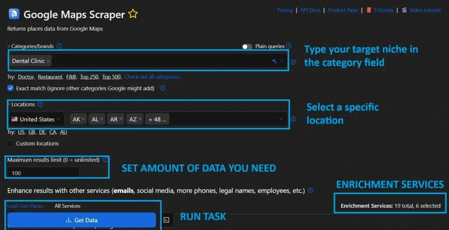Screen dimensions: 449x230
Task: Open help icon next to Locations label
Action: 40,104
